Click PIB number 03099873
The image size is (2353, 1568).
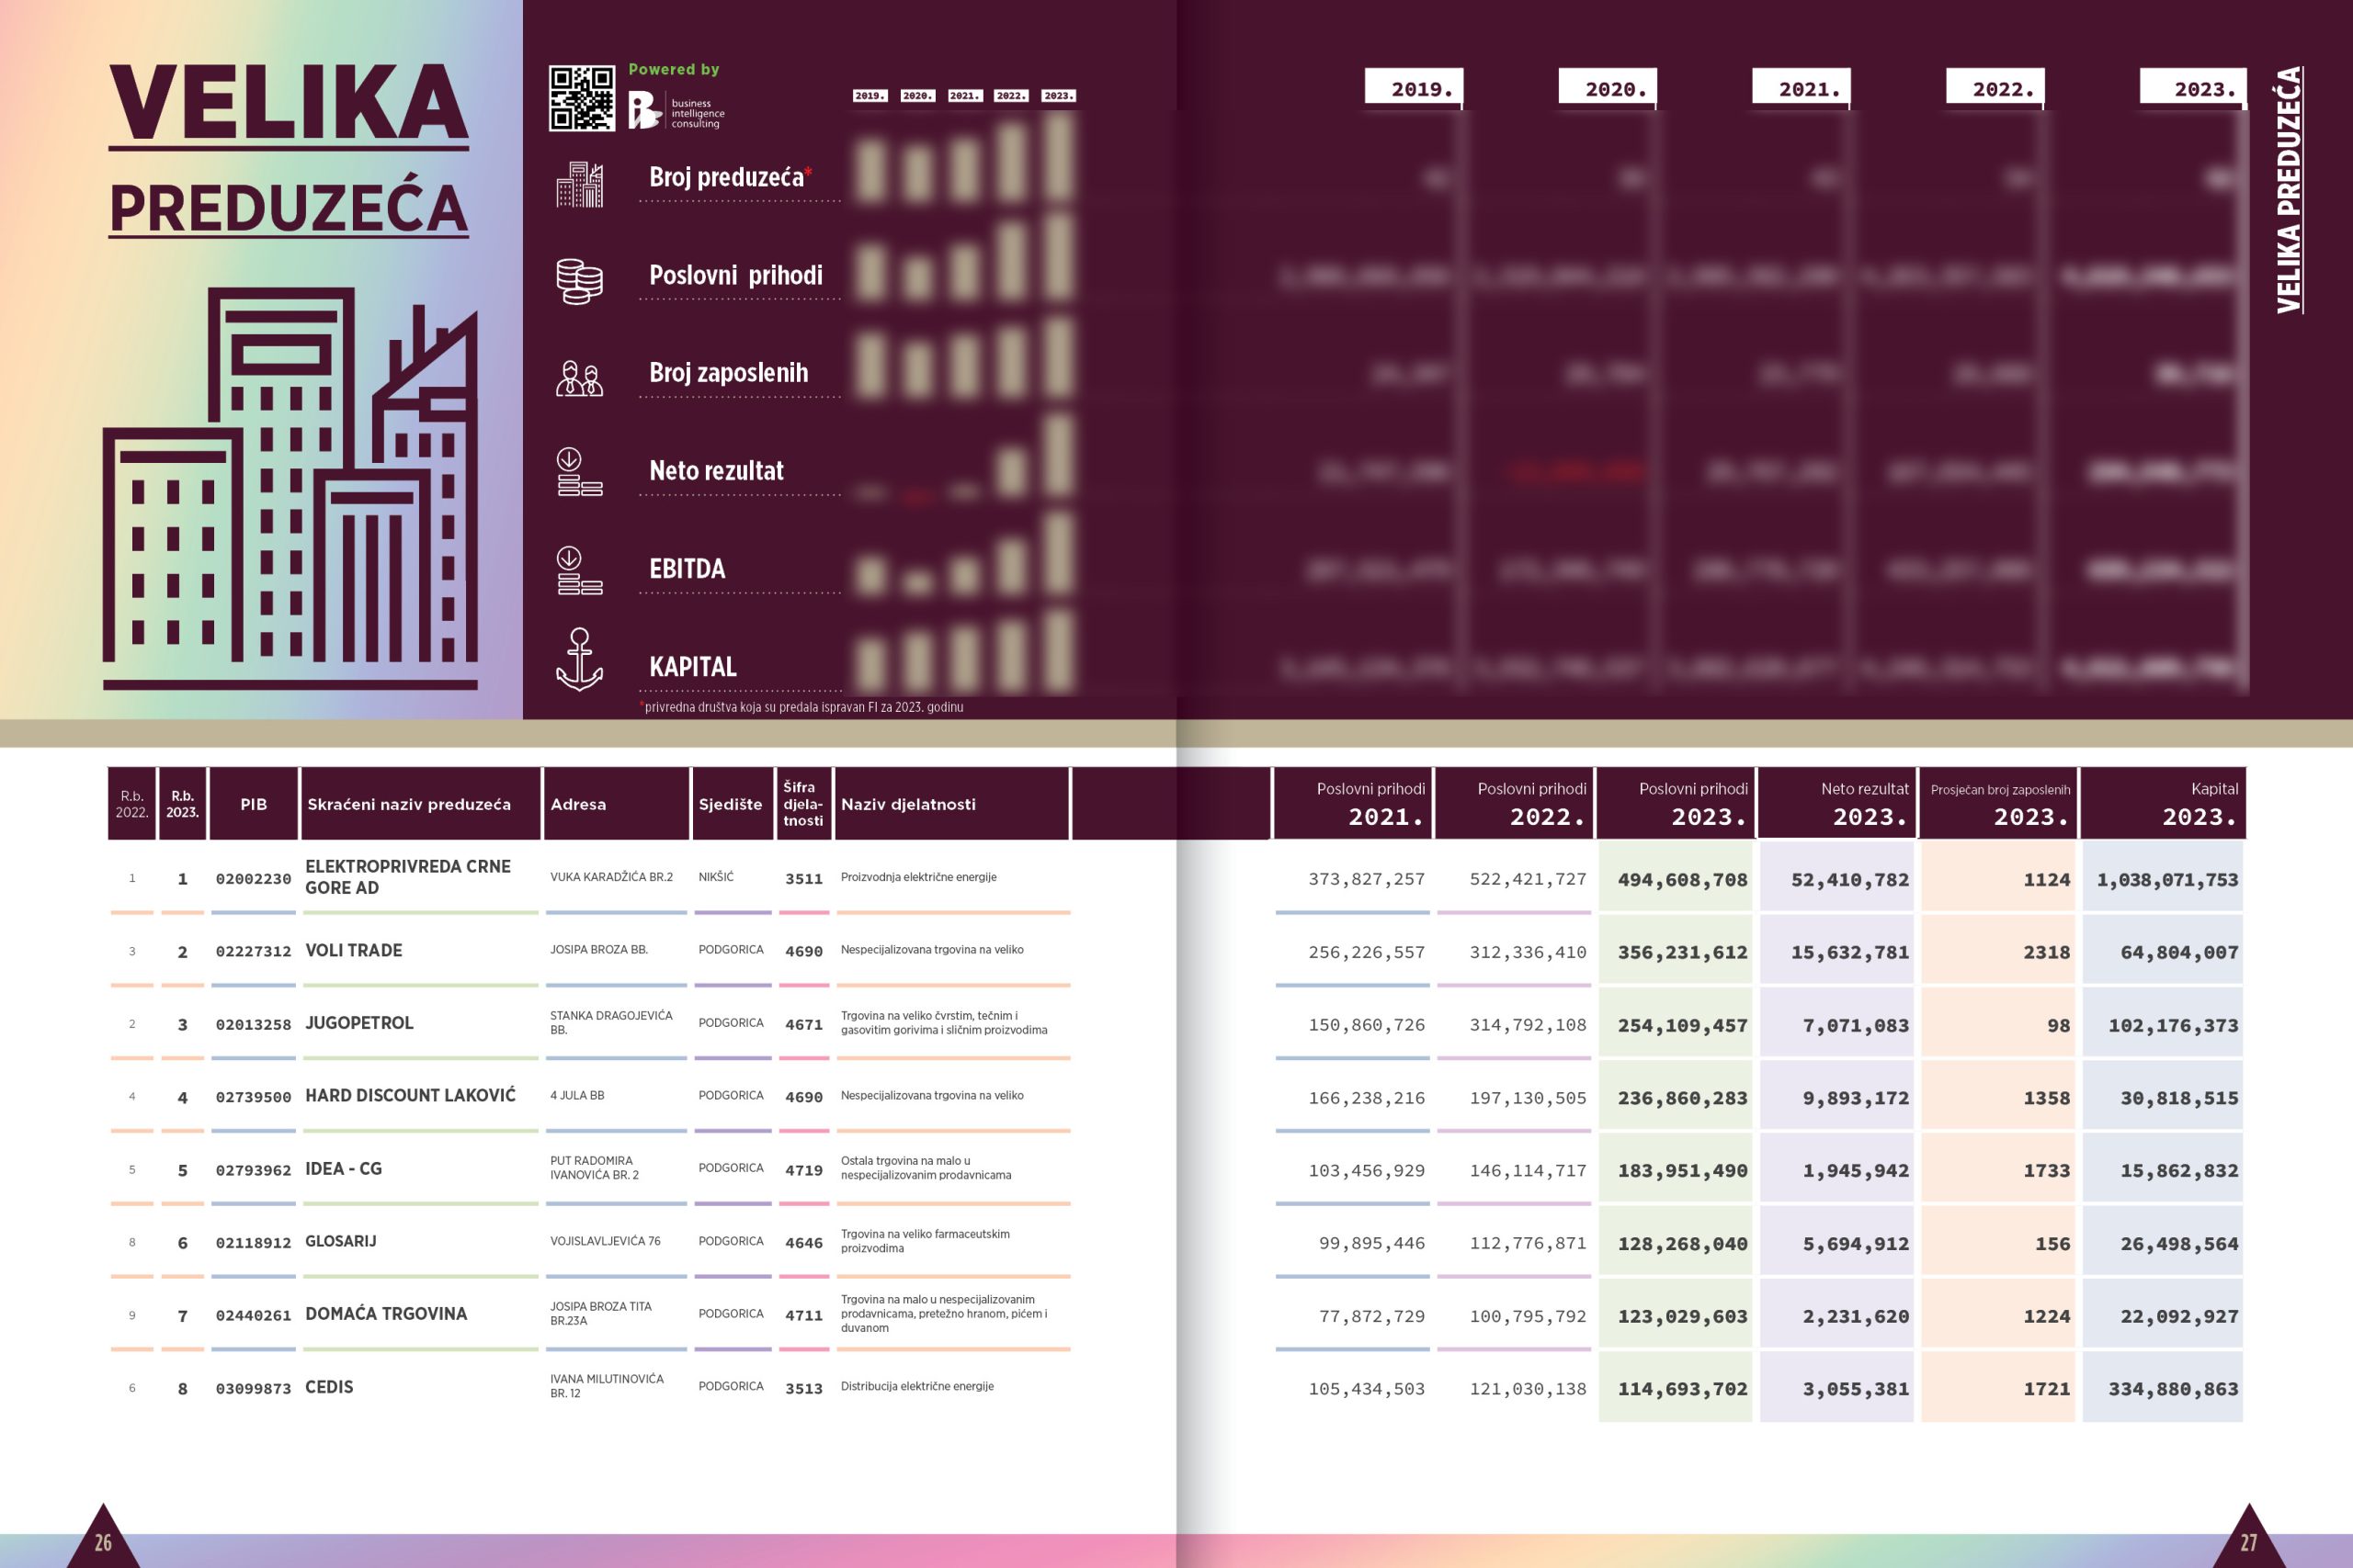click(x=253, y=1389)
